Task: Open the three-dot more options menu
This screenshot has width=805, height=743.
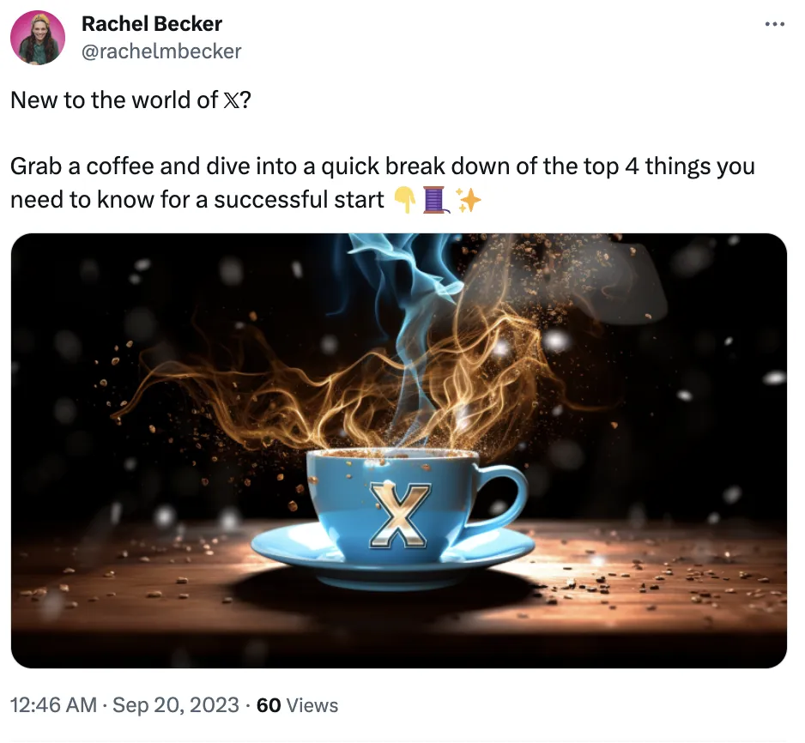Action: click(x=774, y=24)
